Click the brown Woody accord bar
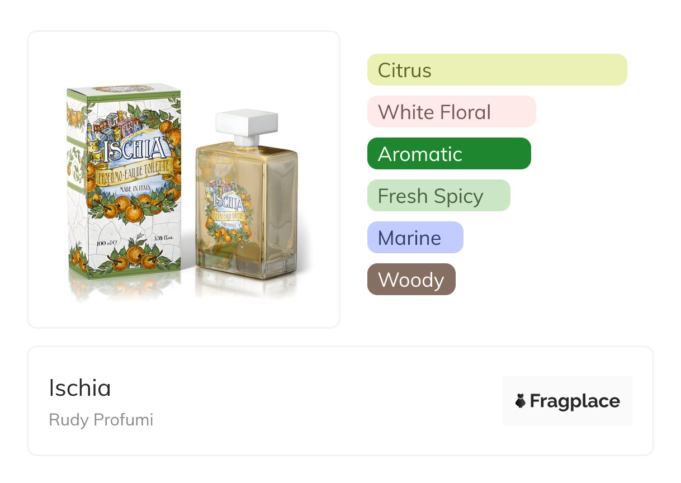This screenshot has width=681, height=483. tap(411, 280)
